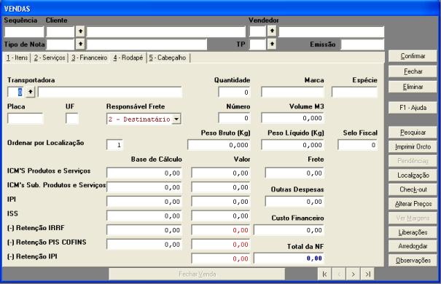Screen dimensions: 441x284
Task: Focus the Espécie field
Action: pos(354,92)
